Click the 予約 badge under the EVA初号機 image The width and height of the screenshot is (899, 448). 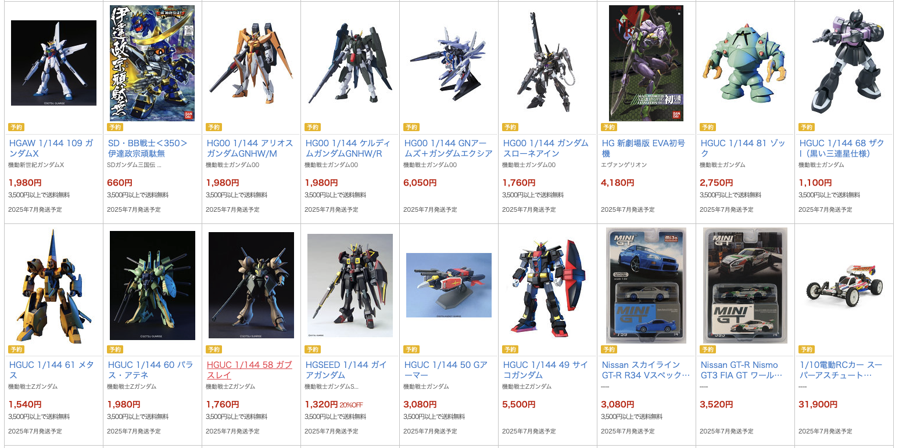609,127
